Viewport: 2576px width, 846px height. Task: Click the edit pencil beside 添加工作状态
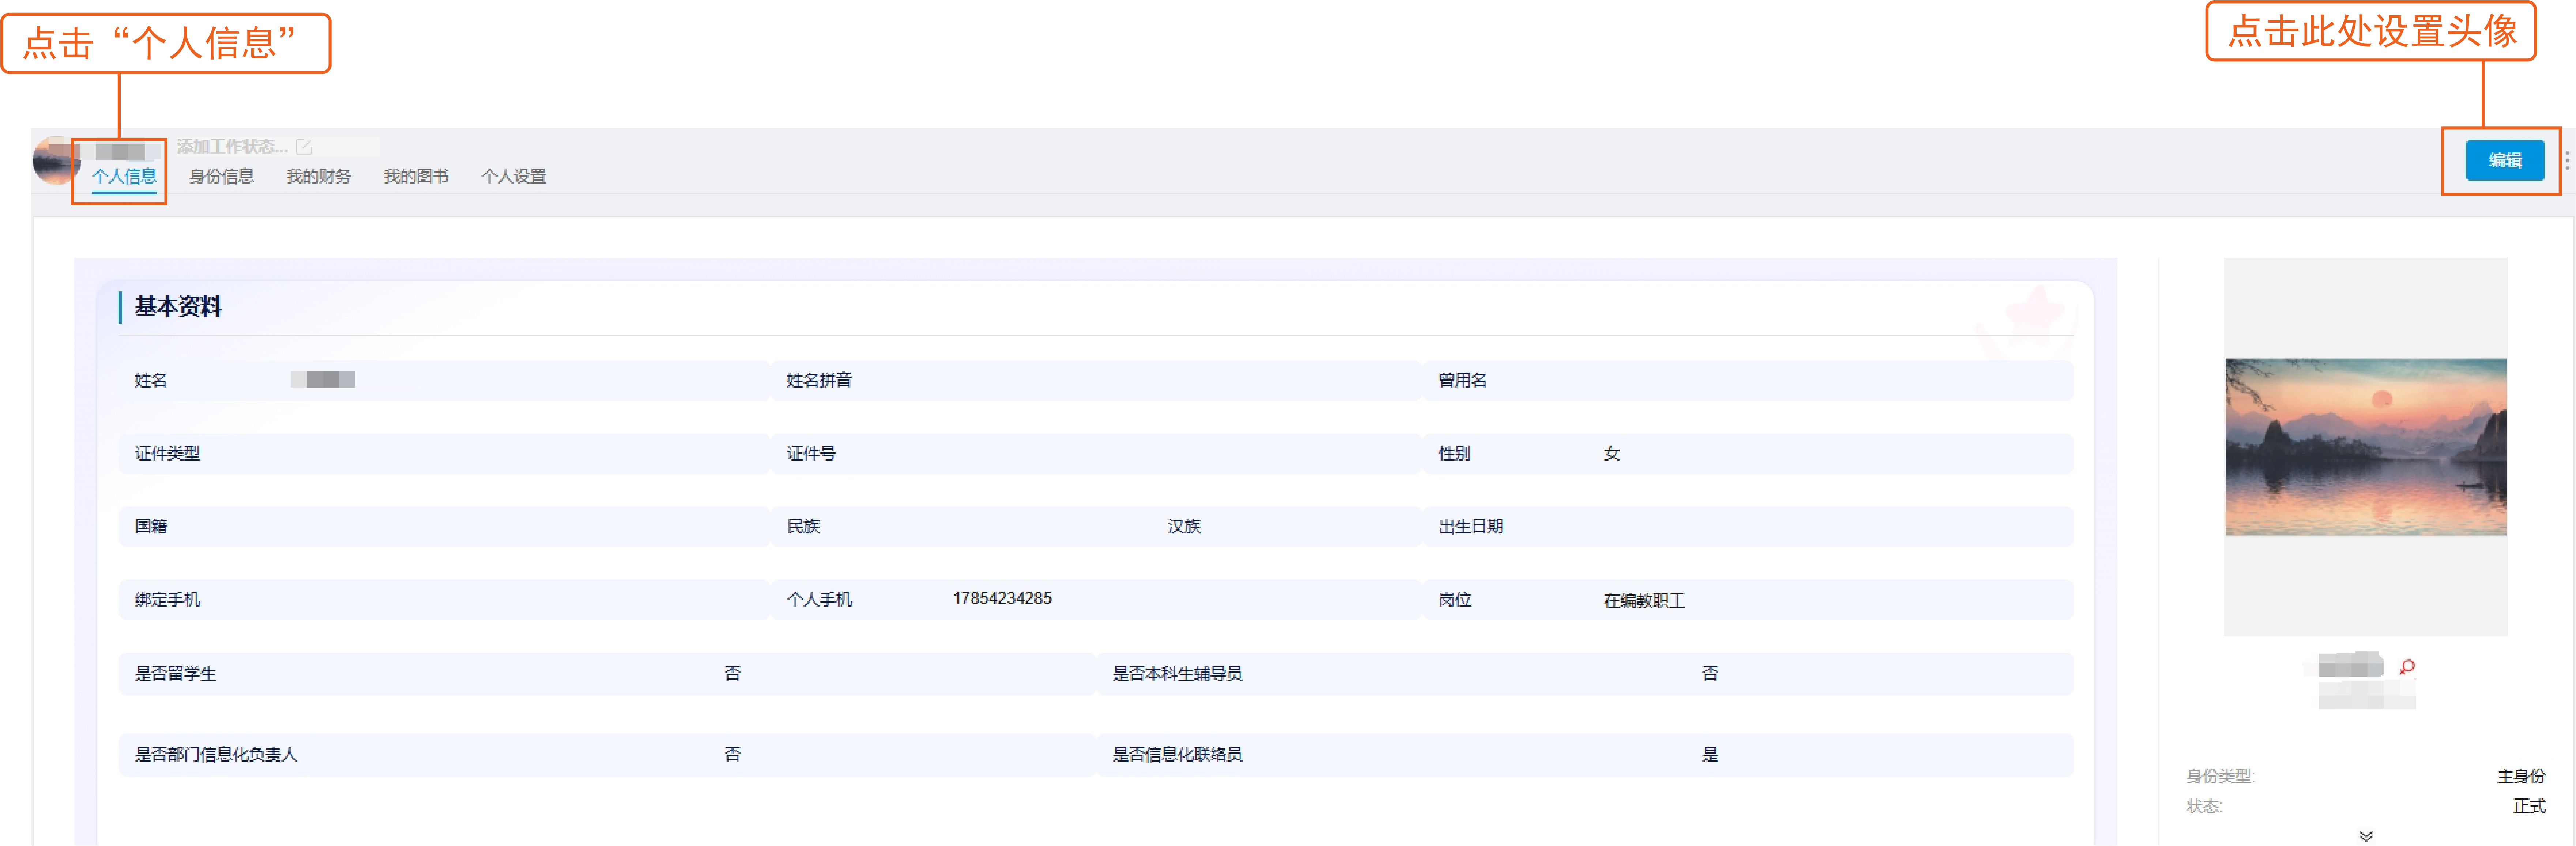(x=304, y=147)
